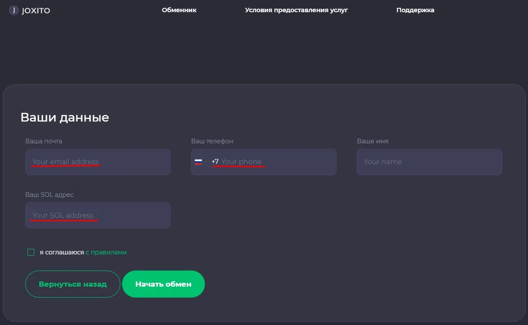Open Условия предоставления услуг page
This screenshot has height=325, width=528.
pyautogui.click(x=296, y=10)
